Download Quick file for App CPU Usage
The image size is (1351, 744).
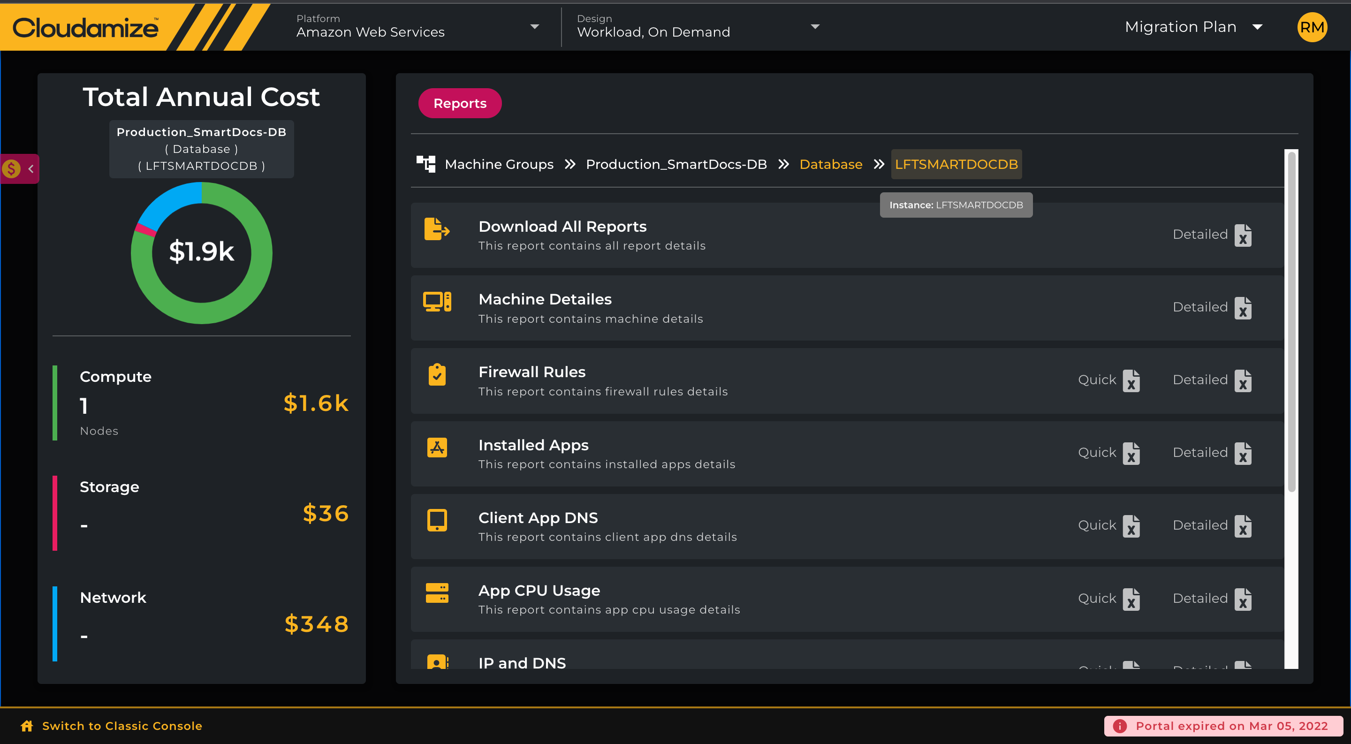tap(1131, 600)
